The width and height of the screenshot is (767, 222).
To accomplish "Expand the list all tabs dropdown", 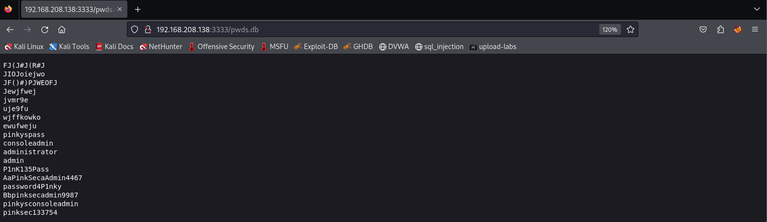I will (757, 10).
